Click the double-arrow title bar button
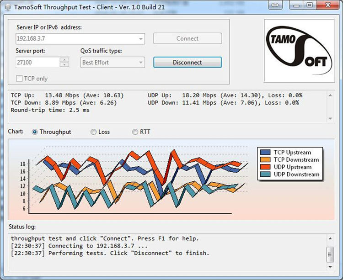Image resolution: width=343 pixels, height=280 pixels. (275, 5)
